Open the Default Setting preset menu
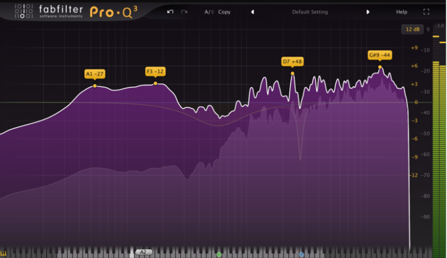This screenshot has width=447, height=258. pos(310,12)
